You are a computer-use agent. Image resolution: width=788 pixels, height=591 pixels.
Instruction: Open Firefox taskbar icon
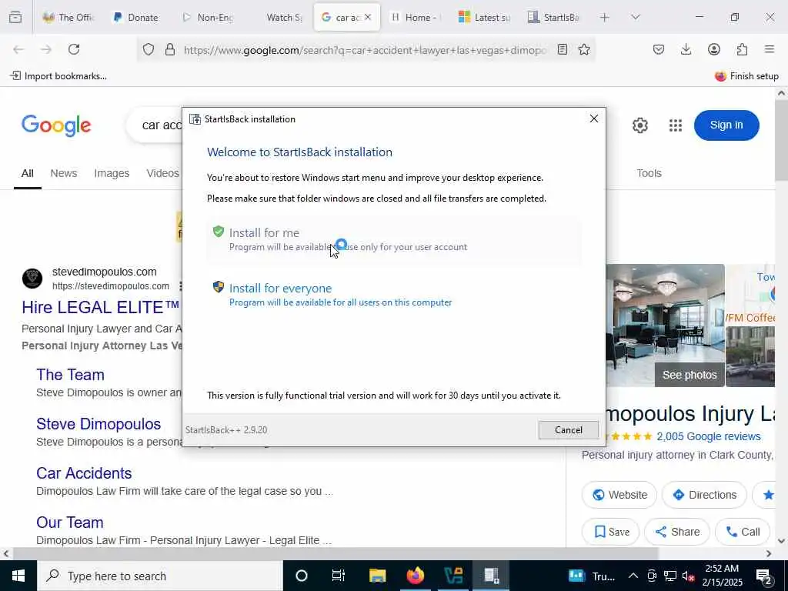click(415, 576)
